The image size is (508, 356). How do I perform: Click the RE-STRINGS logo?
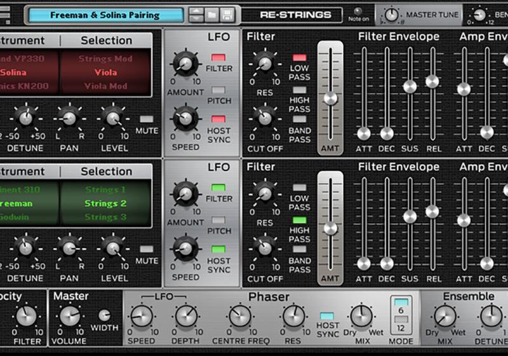295,15
